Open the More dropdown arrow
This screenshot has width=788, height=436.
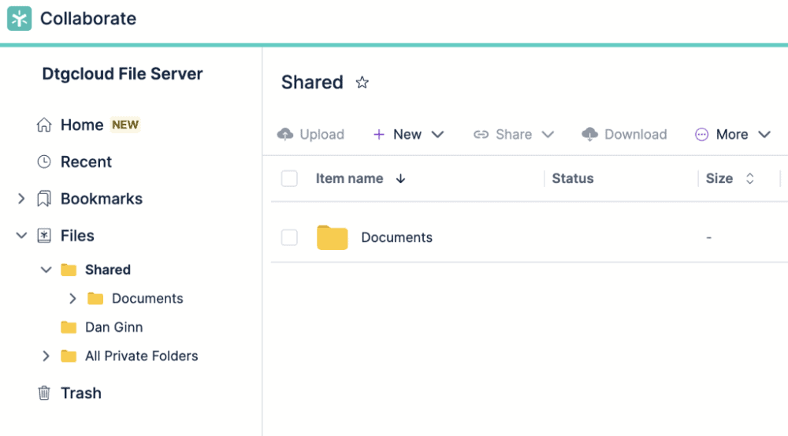tap(764, 134)
